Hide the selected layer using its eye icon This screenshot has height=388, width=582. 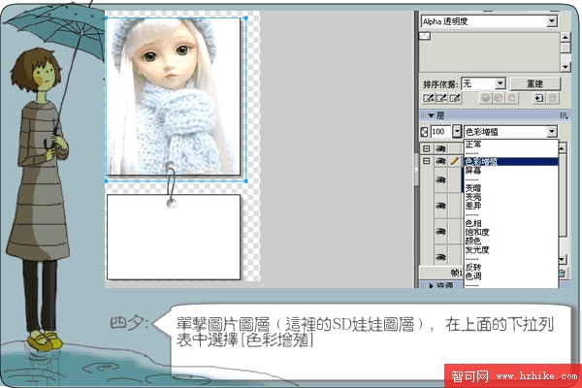(x=439, y=161)
